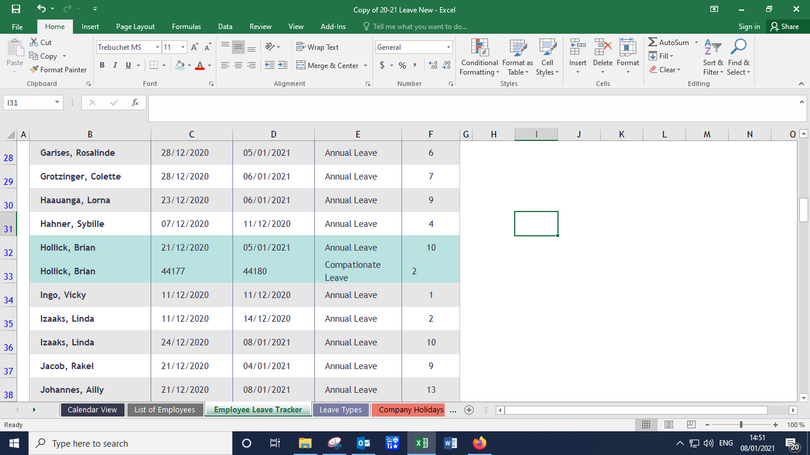This screenshot has height=455, width=810.
Task: Open the Fill Color dropdown arrow
Action: point(189,65)
